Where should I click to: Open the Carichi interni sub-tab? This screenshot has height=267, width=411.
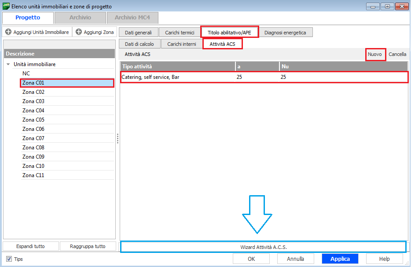(x=181, y=44)
